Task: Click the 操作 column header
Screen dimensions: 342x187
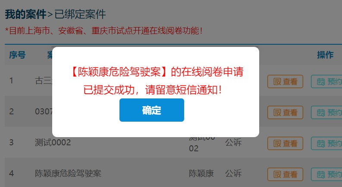Action: click(325, 55)
